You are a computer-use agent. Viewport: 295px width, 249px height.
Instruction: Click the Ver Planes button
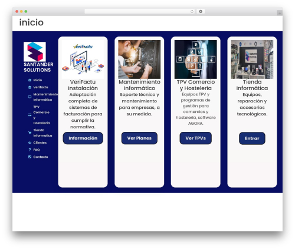(139, 138)
